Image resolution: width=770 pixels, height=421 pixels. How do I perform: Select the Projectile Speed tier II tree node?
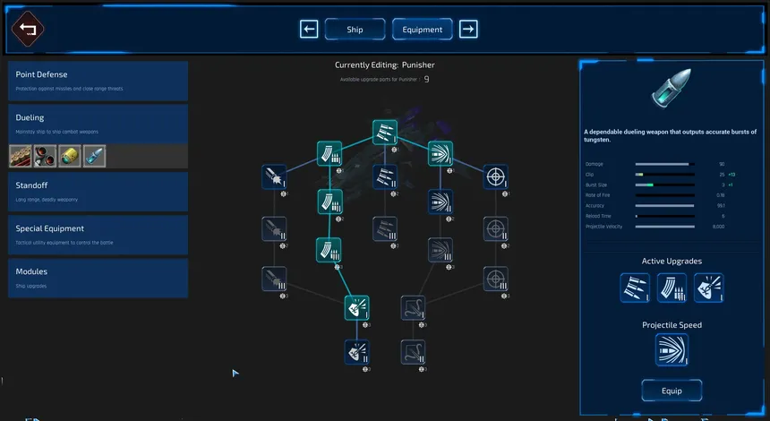point(441,202)
